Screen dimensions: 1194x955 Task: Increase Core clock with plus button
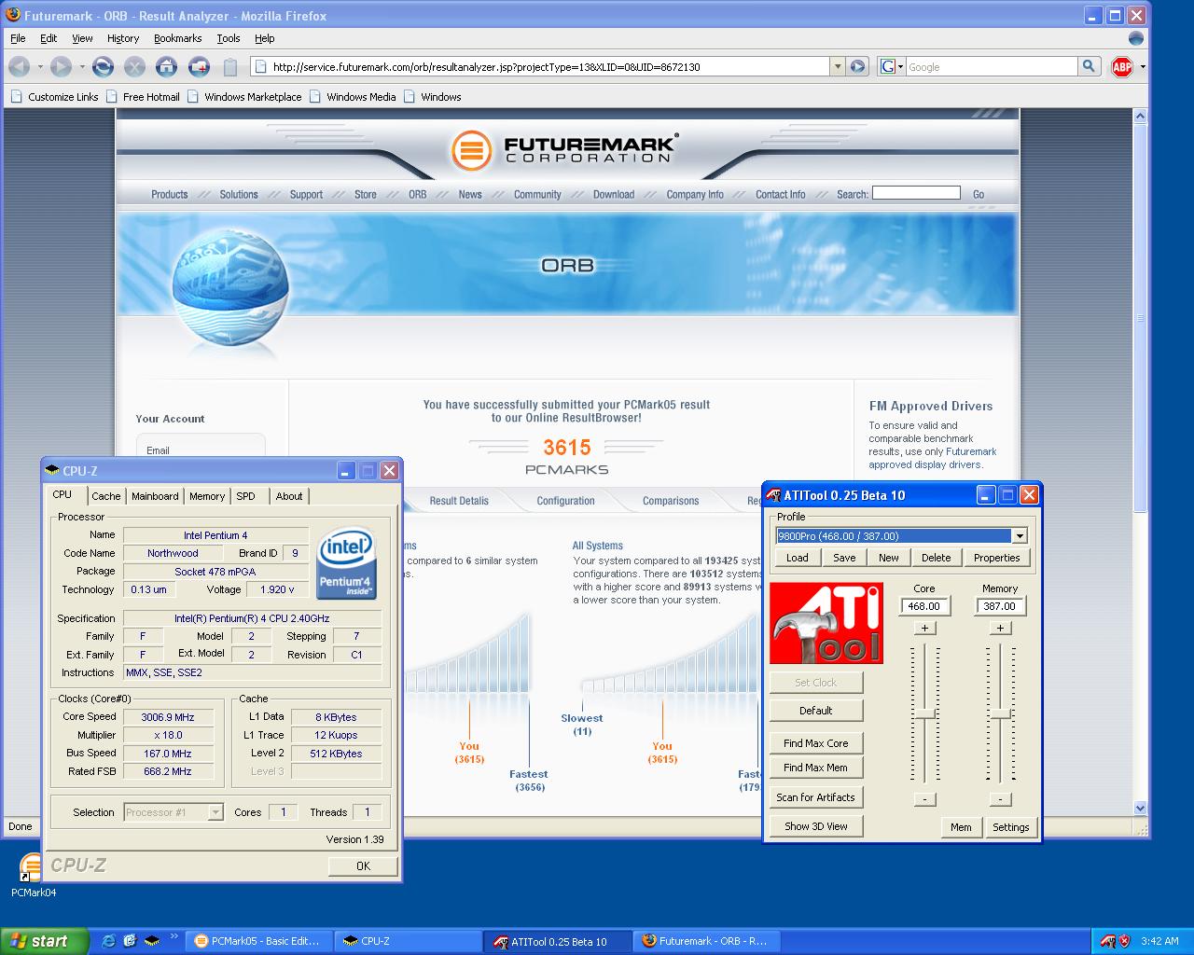coord(924,628)
